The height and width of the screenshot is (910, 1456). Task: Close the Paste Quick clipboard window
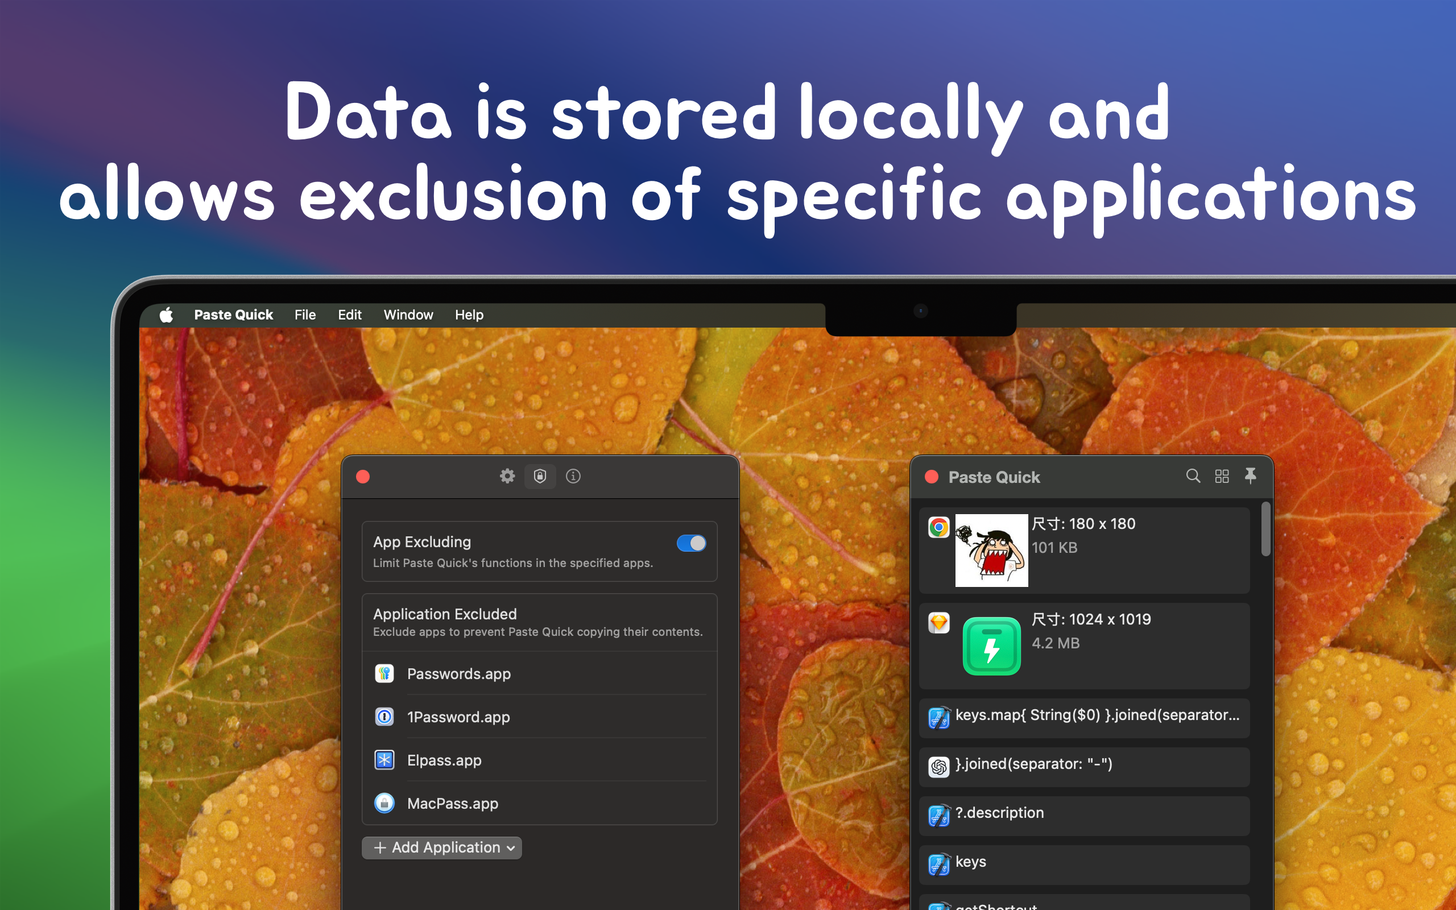(932, 477)
